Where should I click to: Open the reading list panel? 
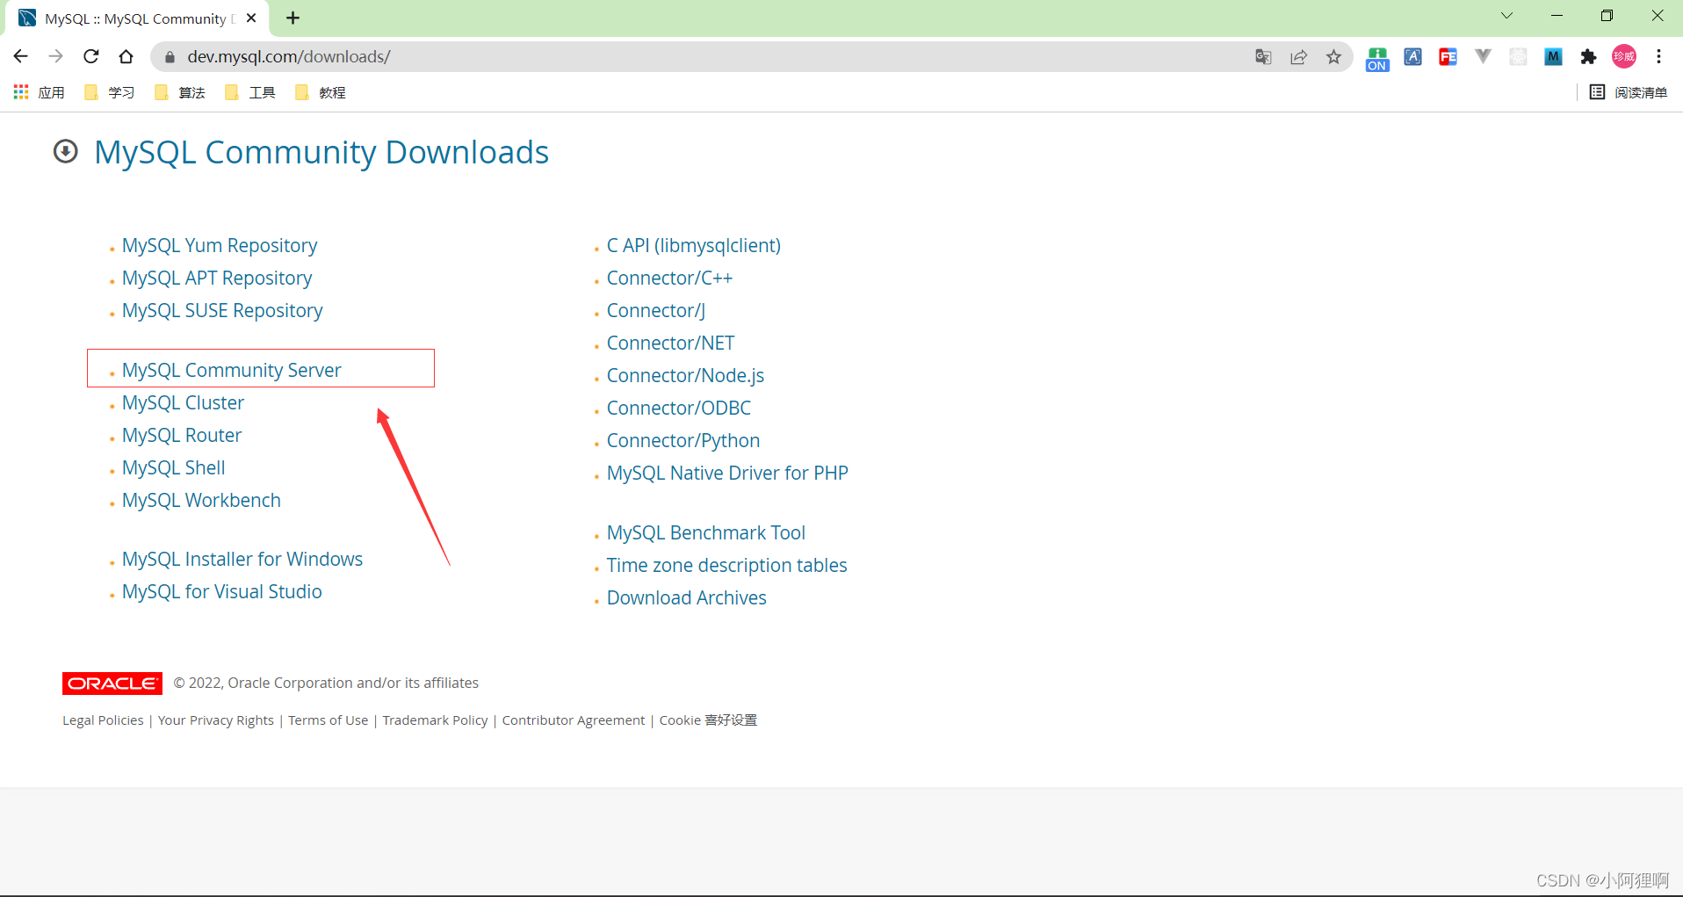point(1629,92)
